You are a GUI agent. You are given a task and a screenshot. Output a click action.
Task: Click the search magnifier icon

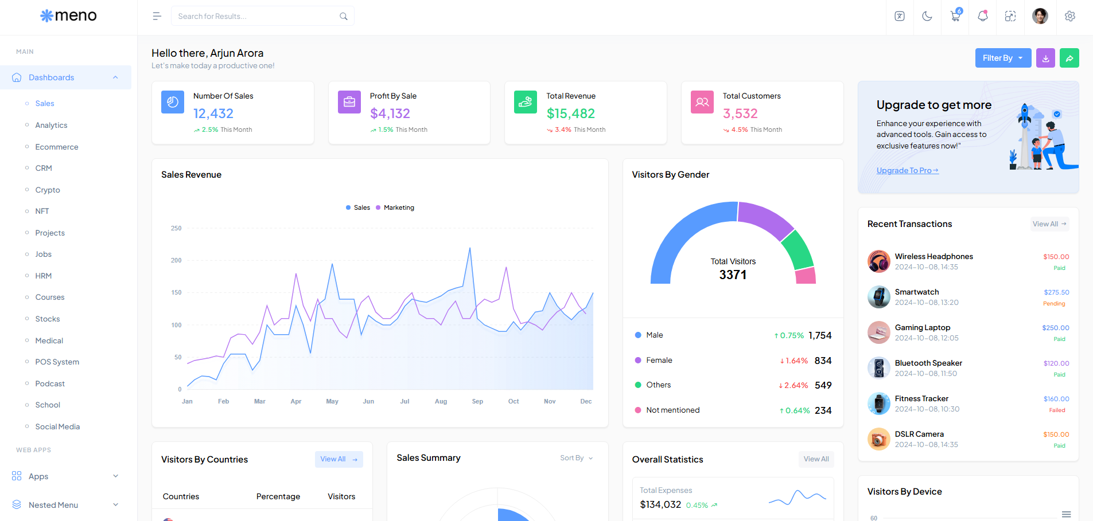pyautogui.click(x=344, y=16)
